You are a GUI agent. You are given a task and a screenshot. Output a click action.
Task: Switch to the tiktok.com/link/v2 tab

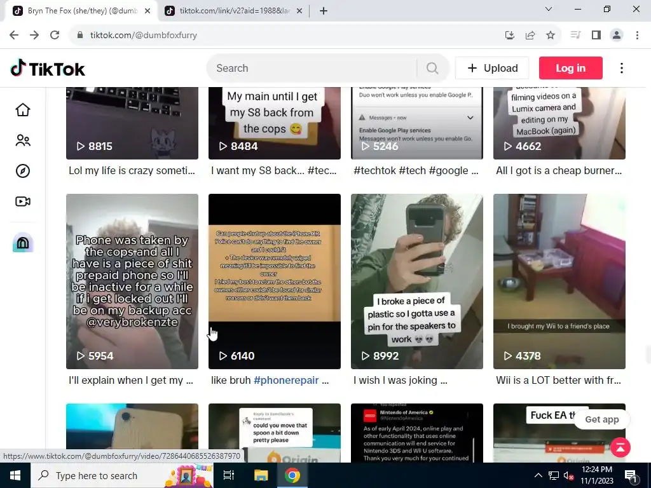[233, 11]
